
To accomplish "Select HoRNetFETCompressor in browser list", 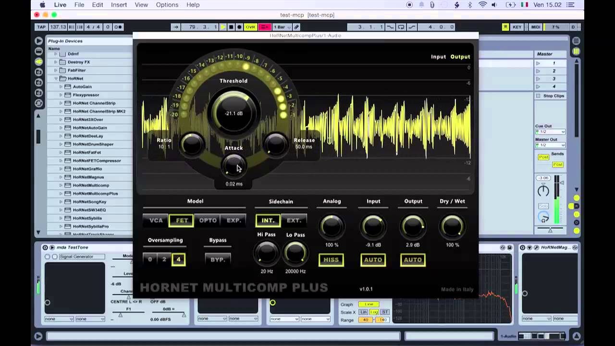I will (97, 161).
